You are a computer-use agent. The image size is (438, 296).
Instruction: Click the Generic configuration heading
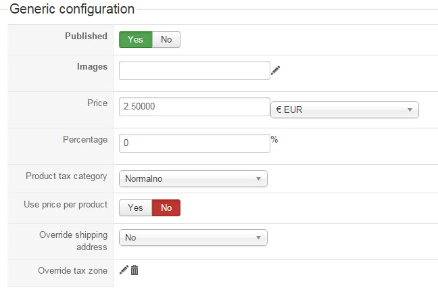coord(72,9)
